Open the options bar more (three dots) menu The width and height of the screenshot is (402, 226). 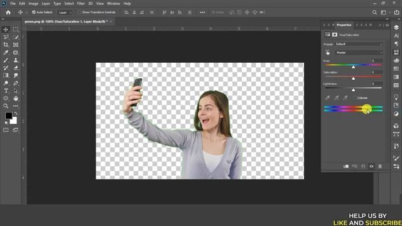pos(202,13)
